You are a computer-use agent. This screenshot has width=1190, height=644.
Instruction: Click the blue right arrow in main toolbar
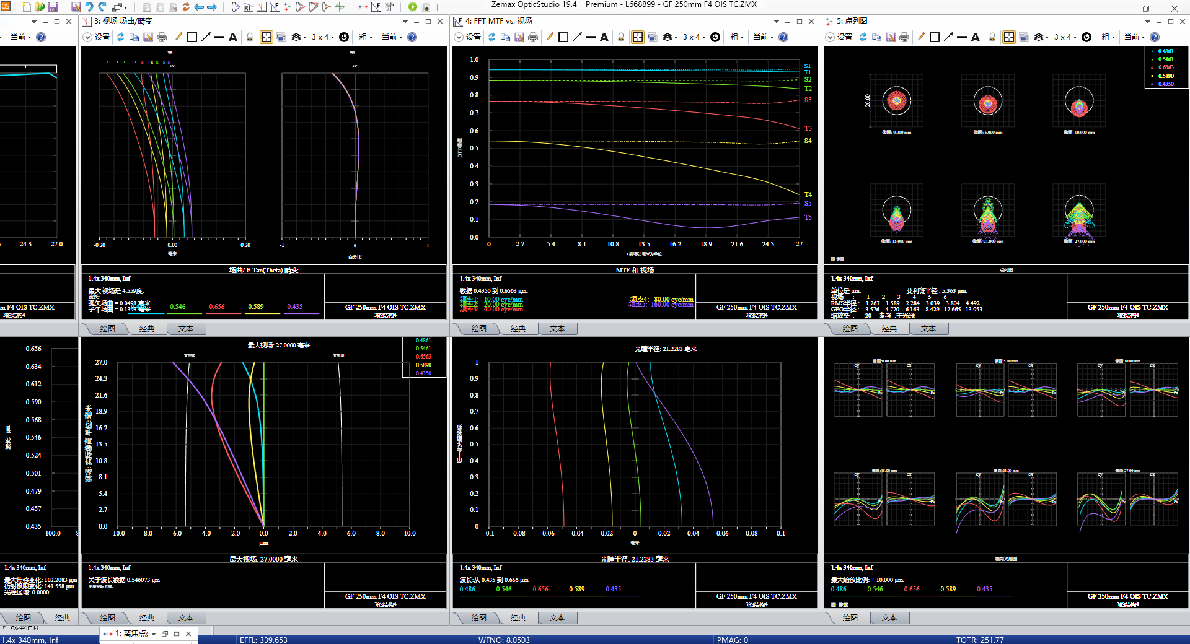pos(212,7)
